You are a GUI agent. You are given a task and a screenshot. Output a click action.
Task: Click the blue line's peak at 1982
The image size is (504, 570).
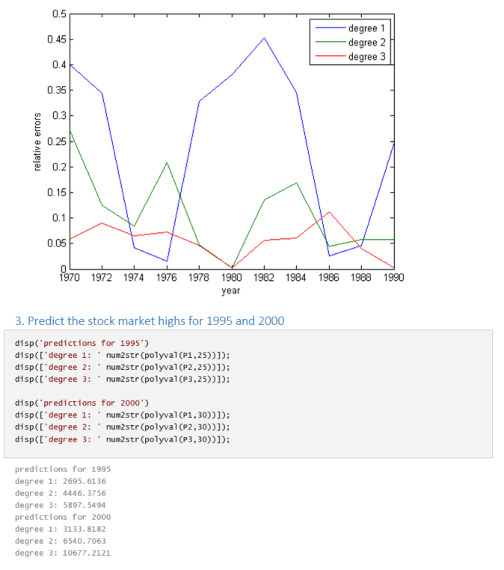(264, 38)
